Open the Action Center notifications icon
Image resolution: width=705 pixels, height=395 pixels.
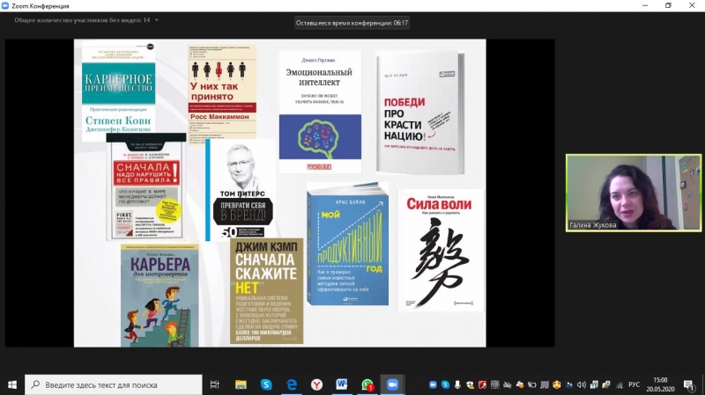coord(689,384)
